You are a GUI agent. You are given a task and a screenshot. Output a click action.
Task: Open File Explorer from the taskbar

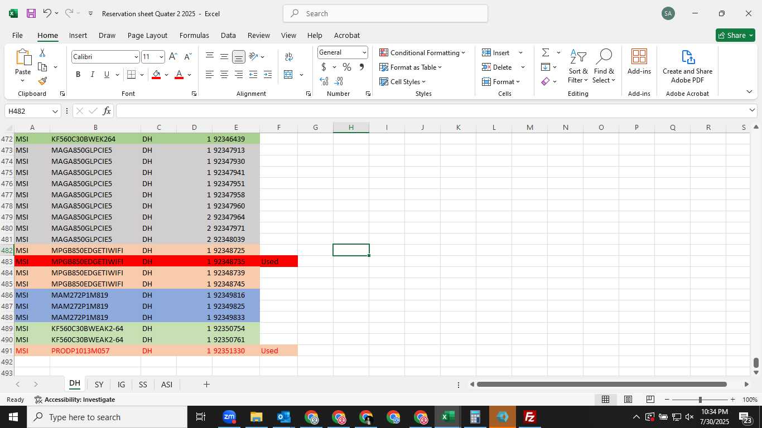coord(256,417)
